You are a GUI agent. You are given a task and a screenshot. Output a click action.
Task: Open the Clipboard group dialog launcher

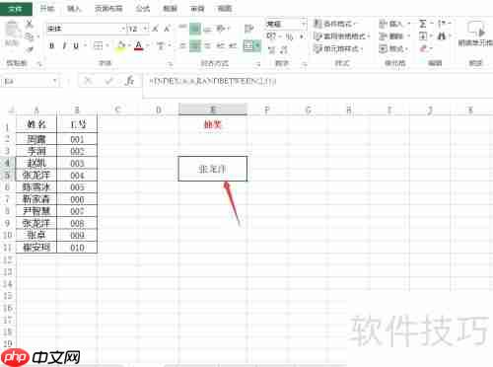pos(39,64)
